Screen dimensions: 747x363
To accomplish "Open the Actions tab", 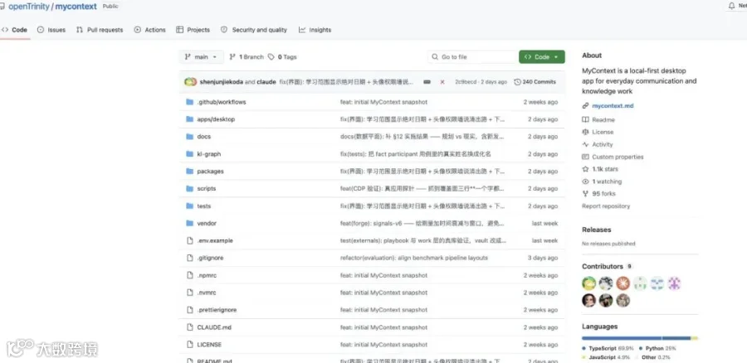I will coord(149,30).
